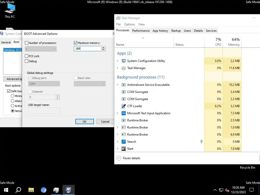The height and width of the screenshot is (195, 260).
Task: Open General tab in System Configuration
Action: [6, 42]
